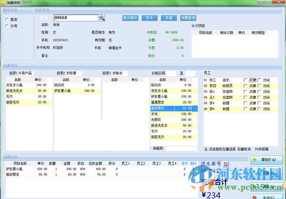Image resolution: width=286 pixels, height=199 pixels.
Task: Click the 价格区间 starting price box
Action: (x=171, y=73)
